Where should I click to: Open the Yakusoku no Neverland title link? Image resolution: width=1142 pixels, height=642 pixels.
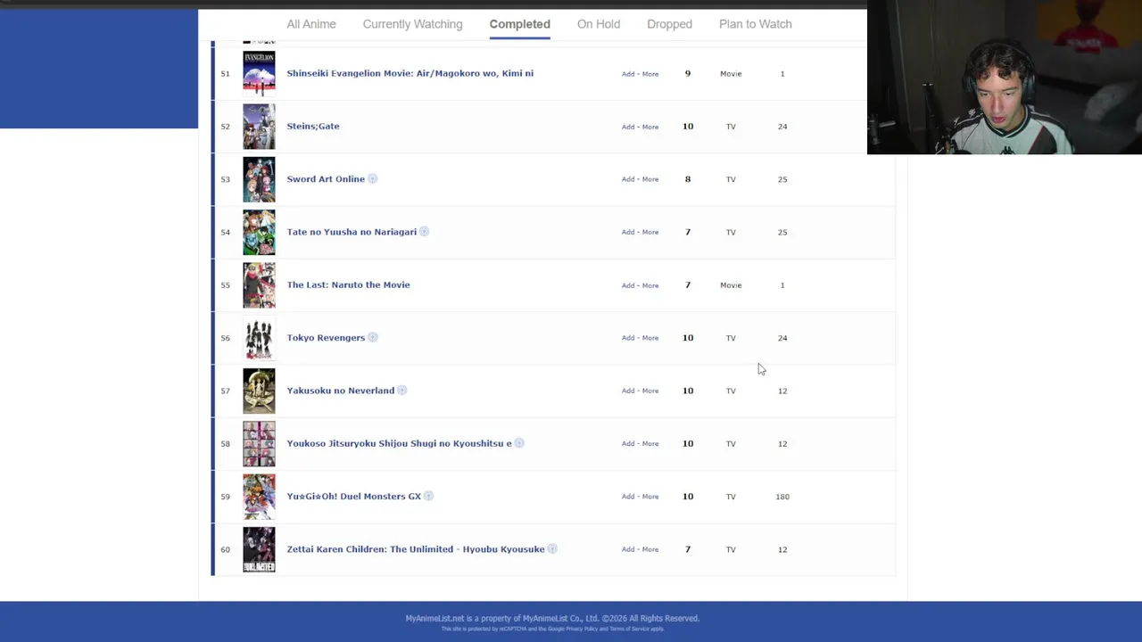[x=340, y=391]
